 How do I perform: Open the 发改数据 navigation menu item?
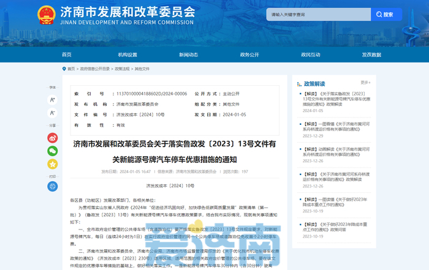pos(371,54)
